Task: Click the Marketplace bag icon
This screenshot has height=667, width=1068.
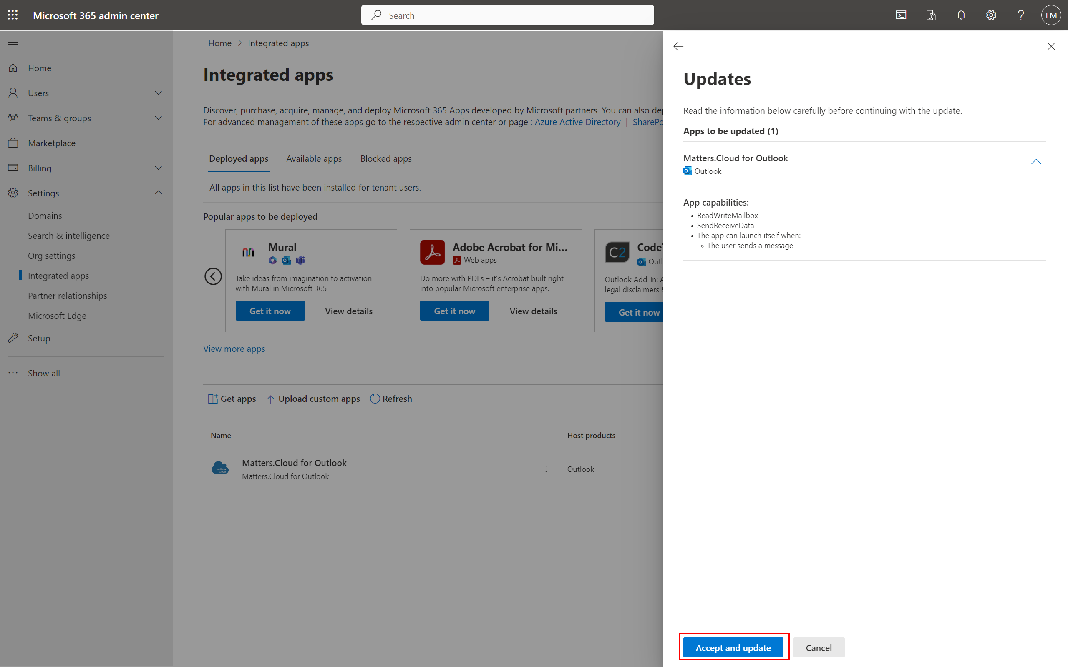Action: (13, 143)
